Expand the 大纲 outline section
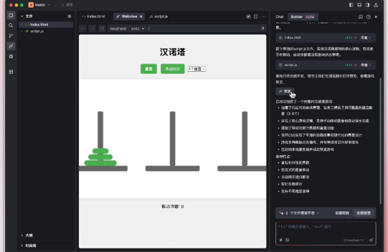This screenshot has height=252, width=388. pos(22,235)
